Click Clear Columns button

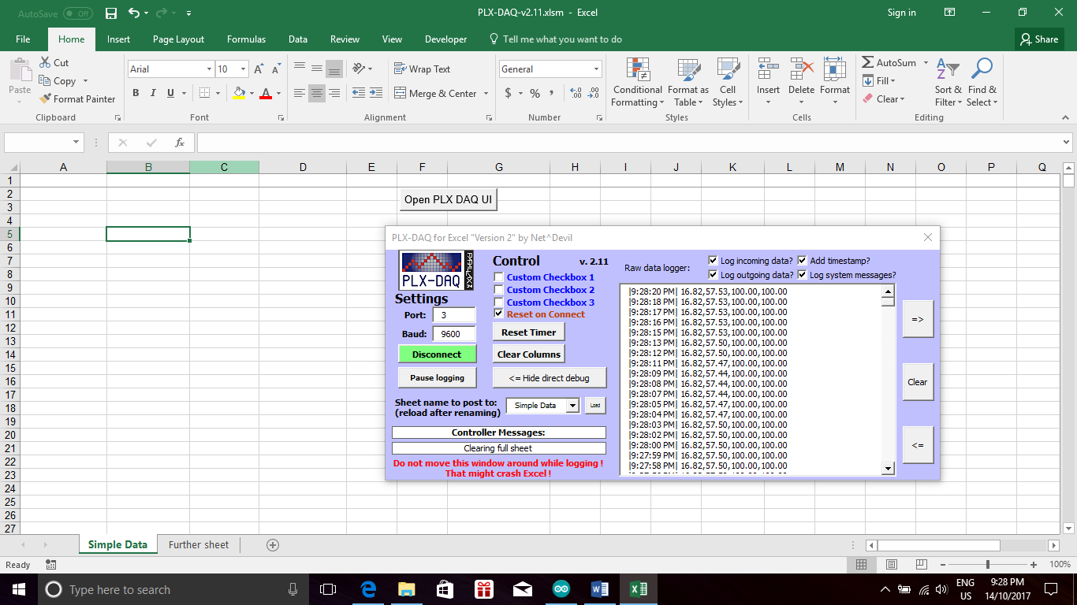[529, 354]
